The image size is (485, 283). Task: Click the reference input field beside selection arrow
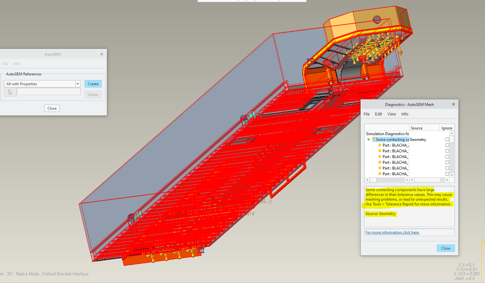(48, 92)
